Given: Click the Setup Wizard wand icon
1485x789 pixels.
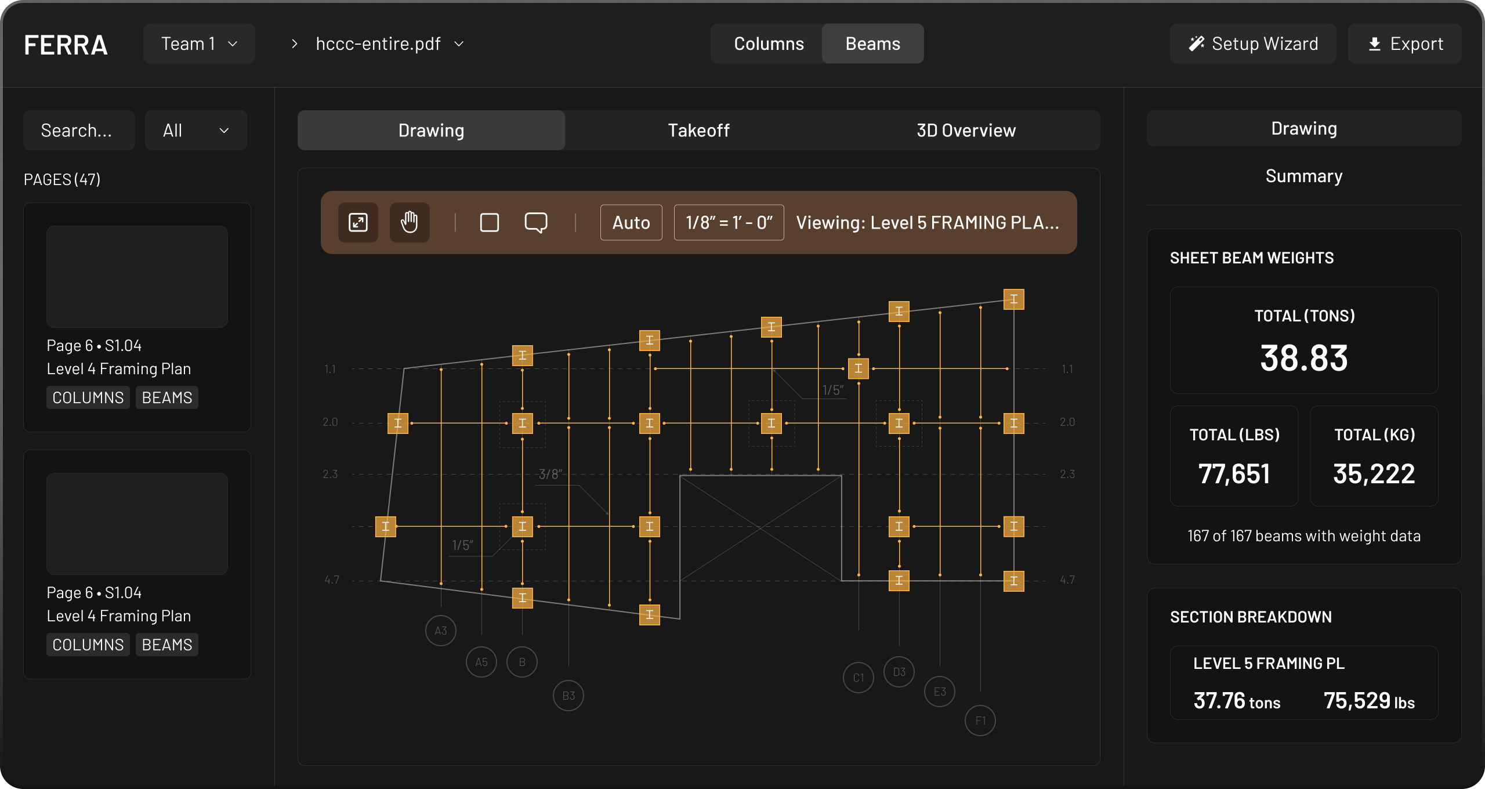Looking at the screenshot, I should tap(1197, 44).
